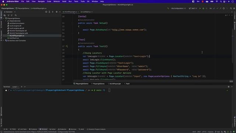Expand the Dependencies tree node
Viewport: 236px width, 133px height.
[x=6, y=21]
